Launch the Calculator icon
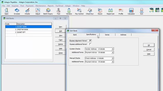163x91 pixels. [x=131, y=11]
